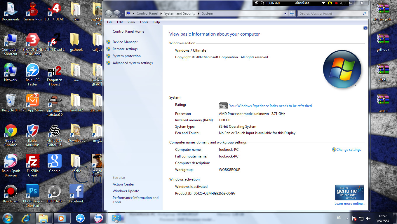Click the address bar refresh button
Viewport: 397px width, 224px height.
[292, 13]
